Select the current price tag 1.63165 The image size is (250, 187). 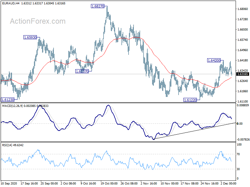[x=242, y=74]
